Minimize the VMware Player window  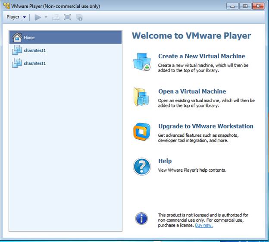coord(232,6)
